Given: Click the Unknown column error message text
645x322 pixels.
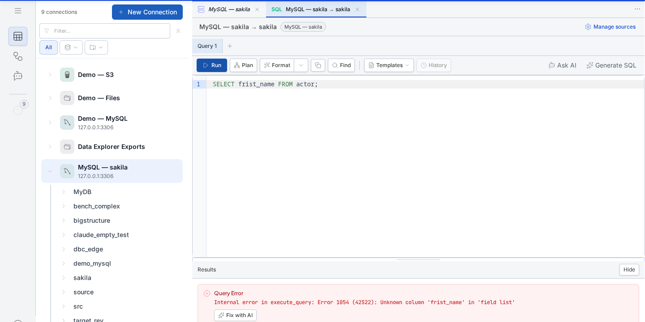Looking at the screenshot, I should [365, 302].
